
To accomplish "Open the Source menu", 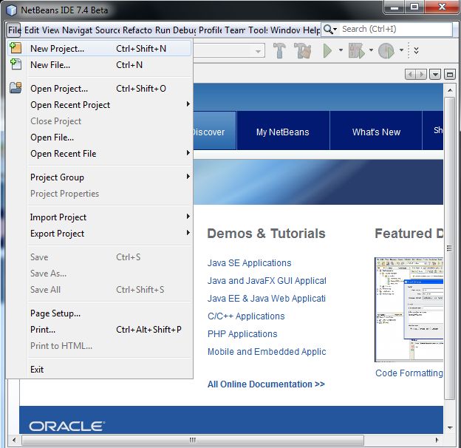I will (107, 30).
